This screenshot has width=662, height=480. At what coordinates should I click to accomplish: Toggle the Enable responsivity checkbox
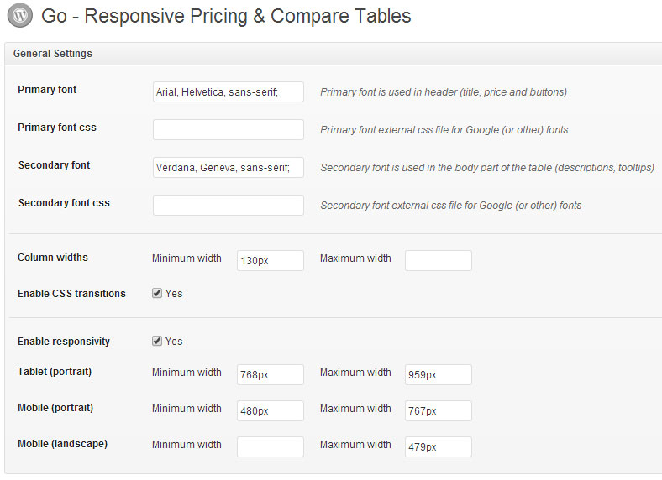(157, 341)
